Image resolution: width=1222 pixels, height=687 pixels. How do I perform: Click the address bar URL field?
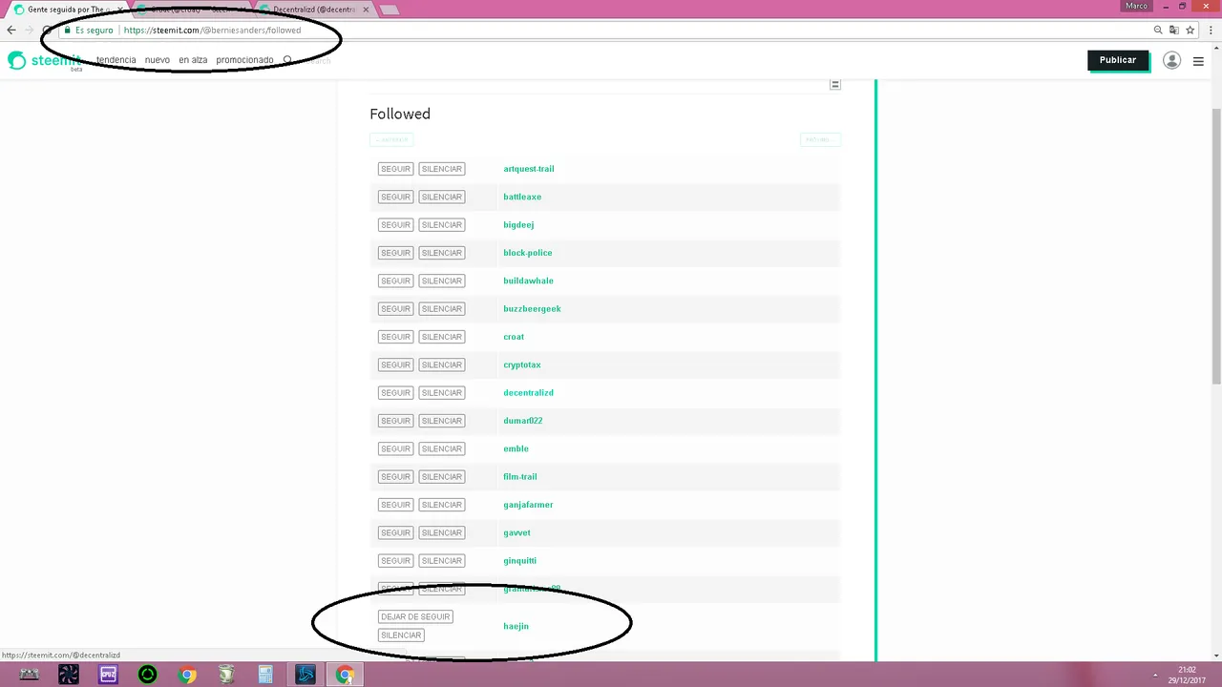coord(611,31)
